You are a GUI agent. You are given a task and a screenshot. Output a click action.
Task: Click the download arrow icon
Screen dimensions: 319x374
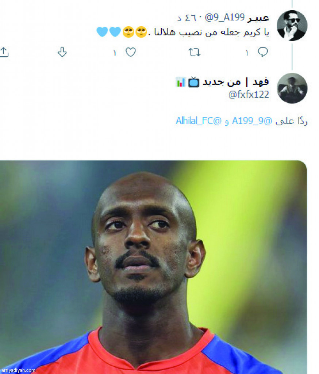point(62,52)
